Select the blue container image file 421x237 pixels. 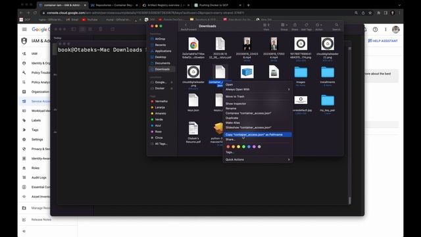[x=247, y=72]
